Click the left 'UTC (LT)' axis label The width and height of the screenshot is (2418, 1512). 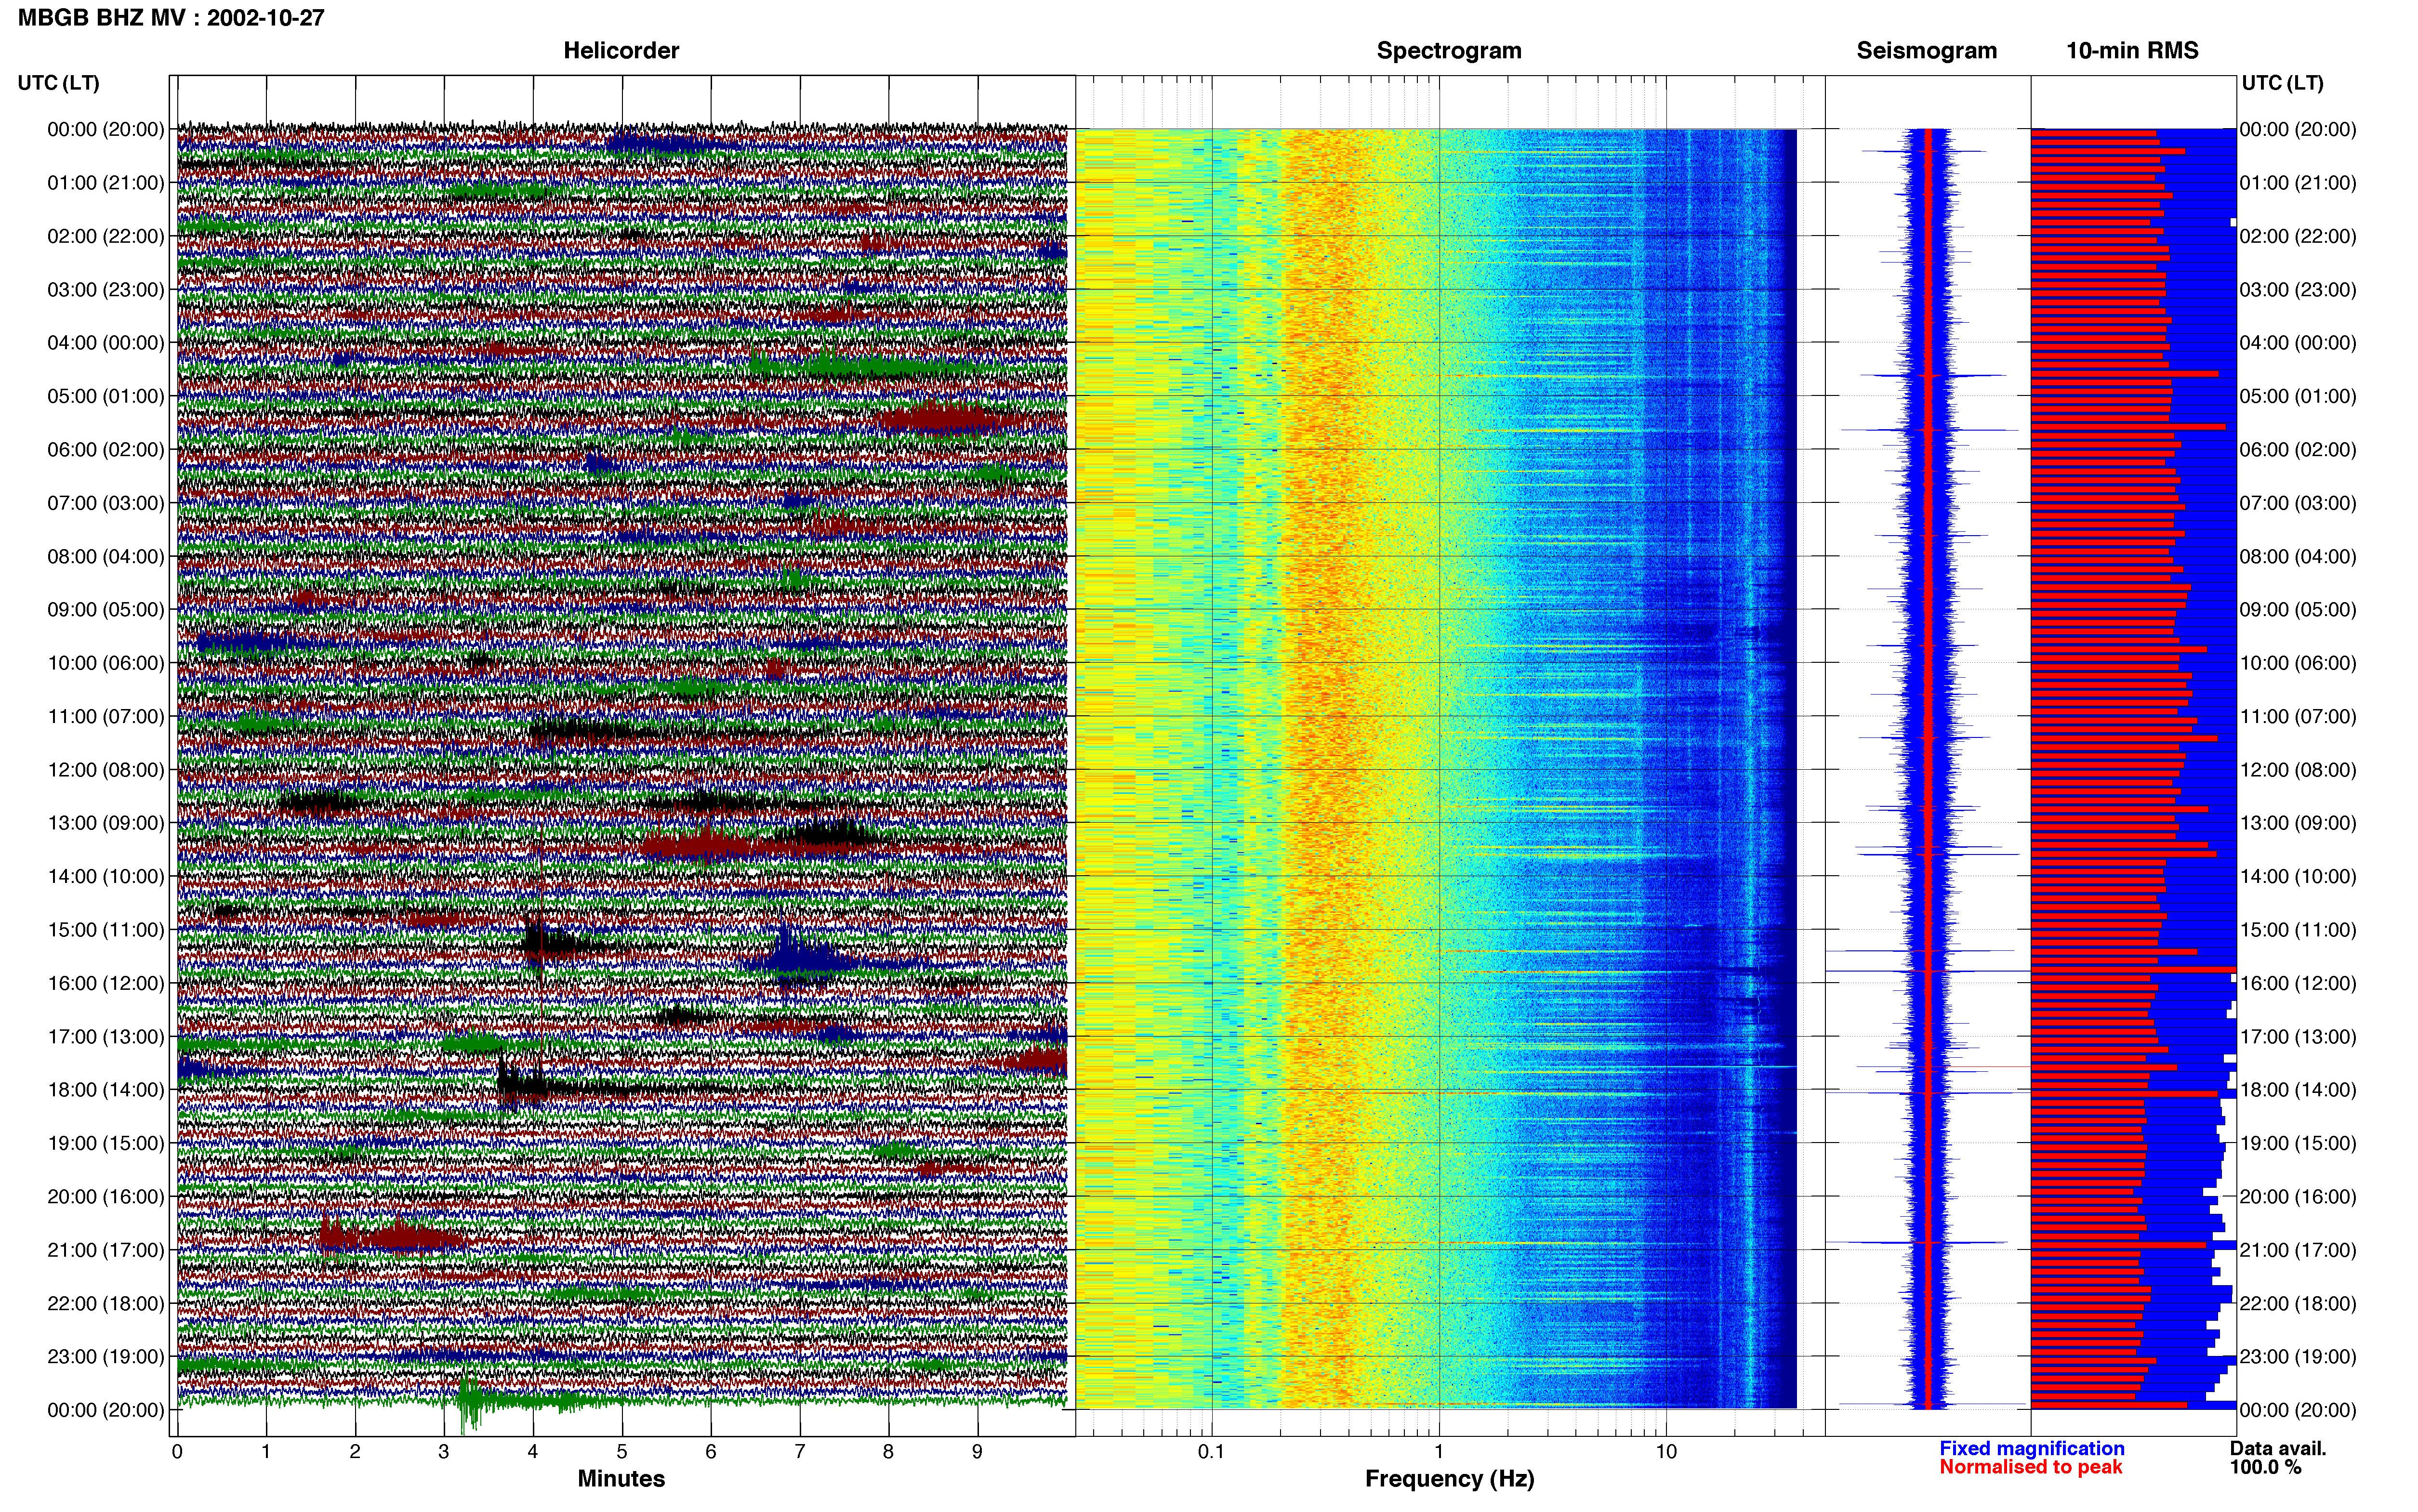pyautogui.click(x=59, y=83)
